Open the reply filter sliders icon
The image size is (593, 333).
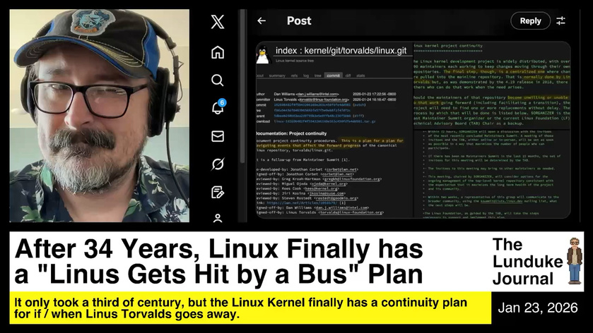click(560, 20)
